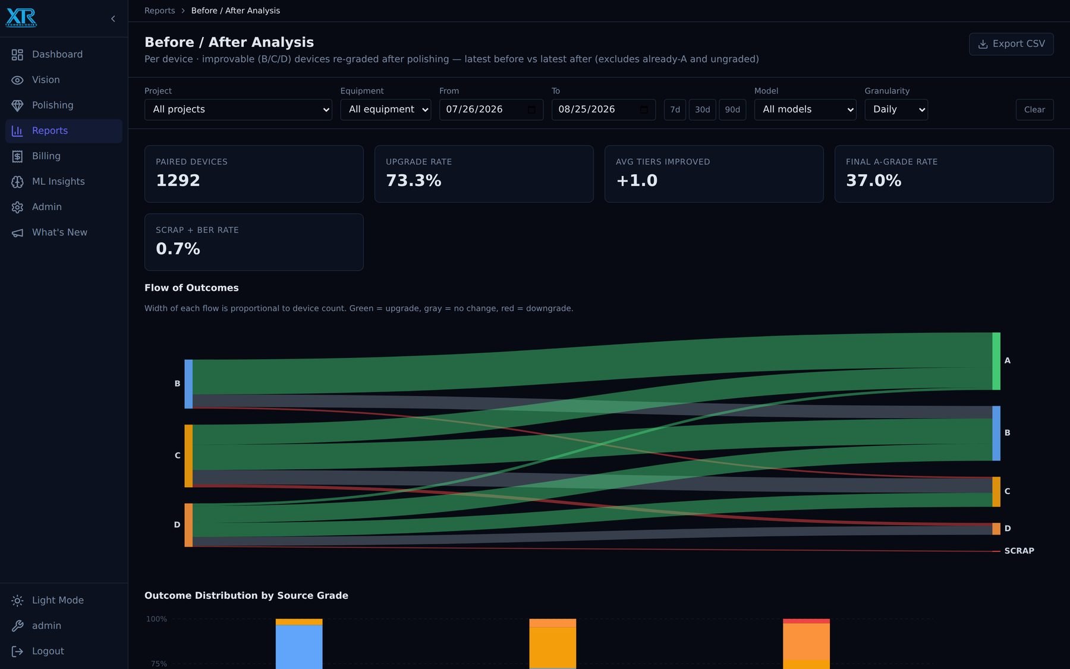
Task: Click the Light Mode sun icon
Action: pyautogui.click(x=17, y=601)
